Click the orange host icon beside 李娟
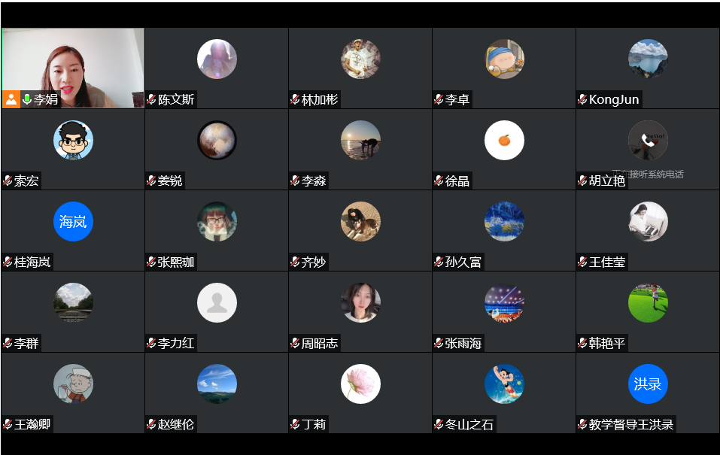This screenshot has height=455, width=720. [11, 99]
